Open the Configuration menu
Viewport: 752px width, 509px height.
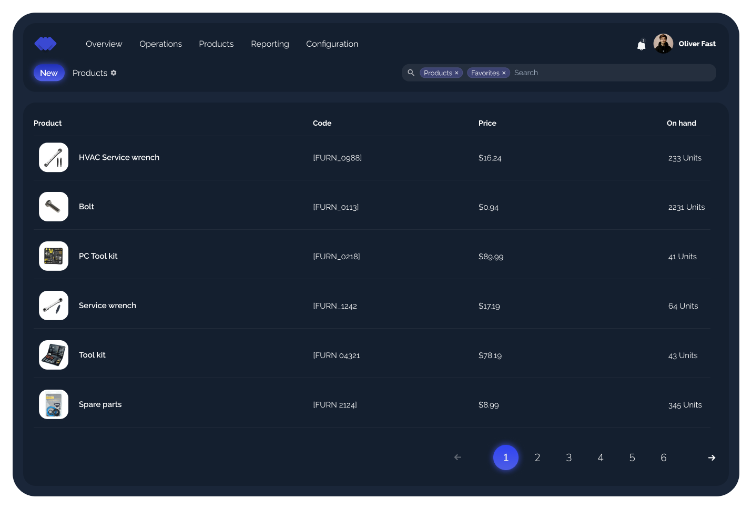tap(332, 44)
